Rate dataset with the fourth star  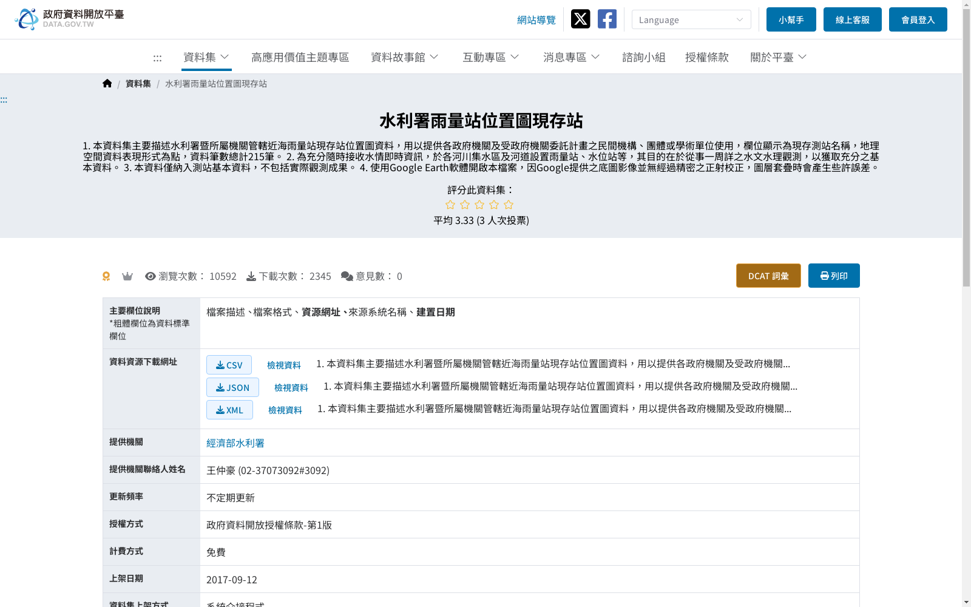pyautogui.click(x=494, y=205)
